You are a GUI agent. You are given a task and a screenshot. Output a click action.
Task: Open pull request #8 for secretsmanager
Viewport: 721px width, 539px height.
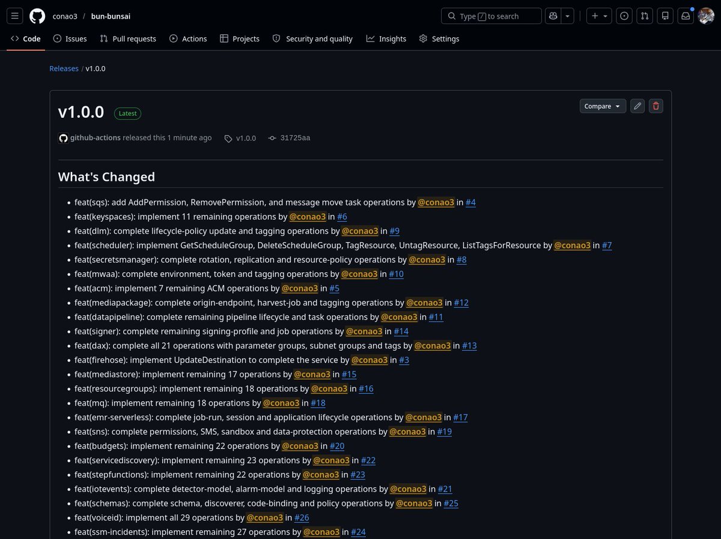pyautogui.click(x=461, y=260)
